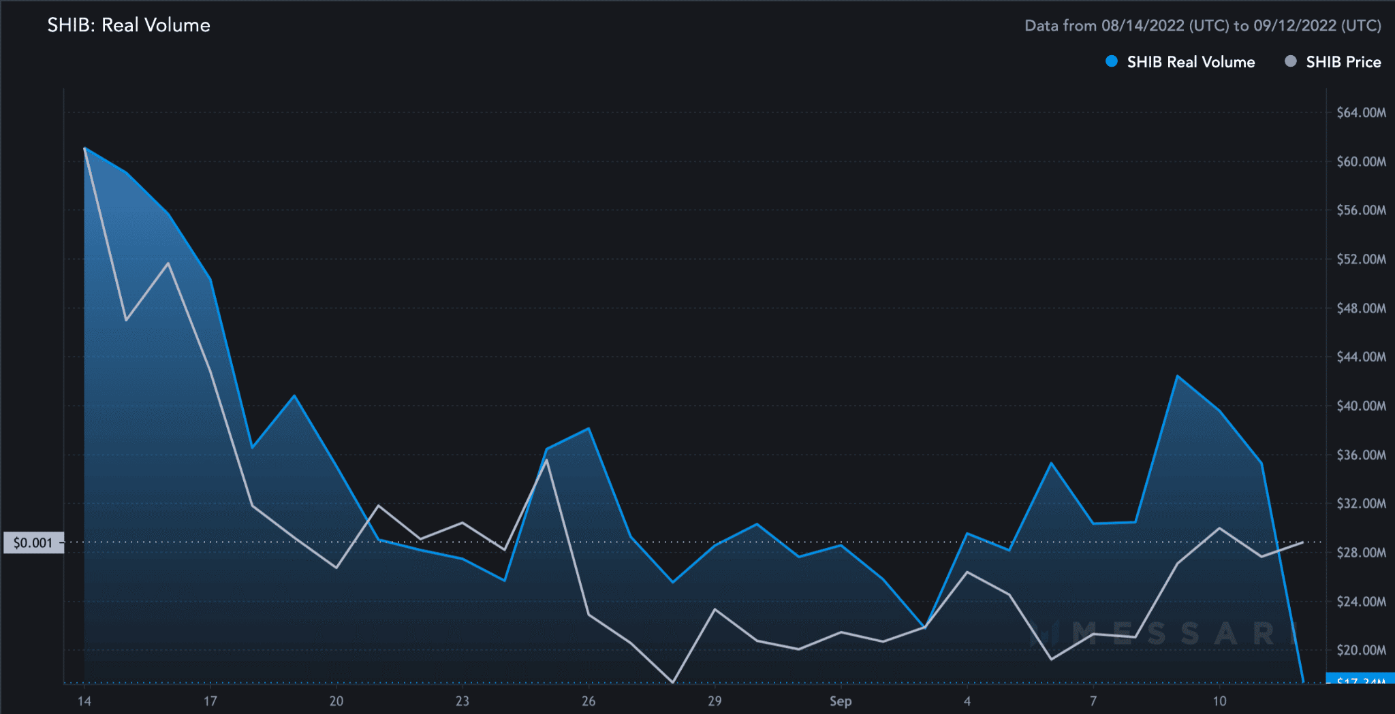Click the $64.00M axis label
Screen dimensions: 1395x714
1361,112
